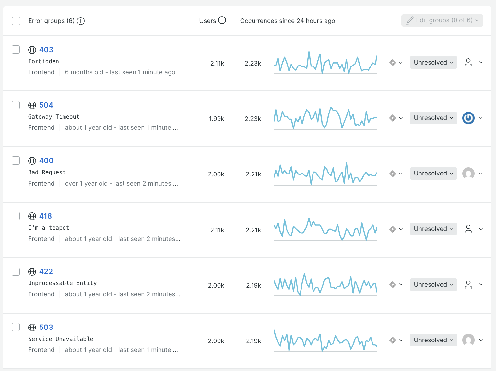Click the blue power avatar assigned to 504
The height and width of the screenshot is (371, 496).
(x=468, y=118)
